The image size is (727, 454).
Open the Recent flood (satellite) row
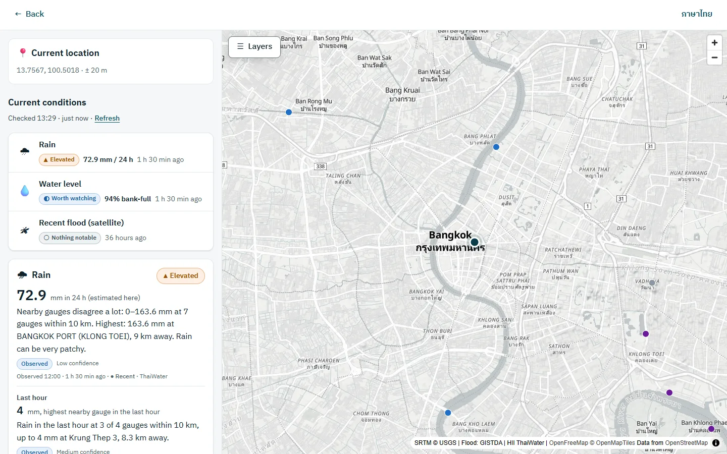tap(111, 231)
